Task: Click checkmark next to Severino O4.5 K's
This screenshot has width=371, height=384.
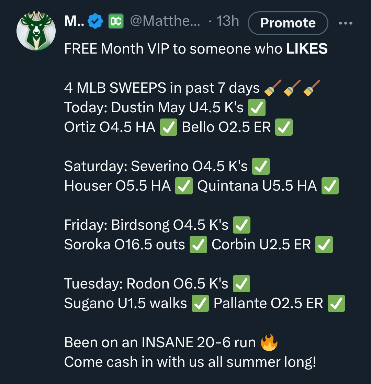Action: [261, 166]
